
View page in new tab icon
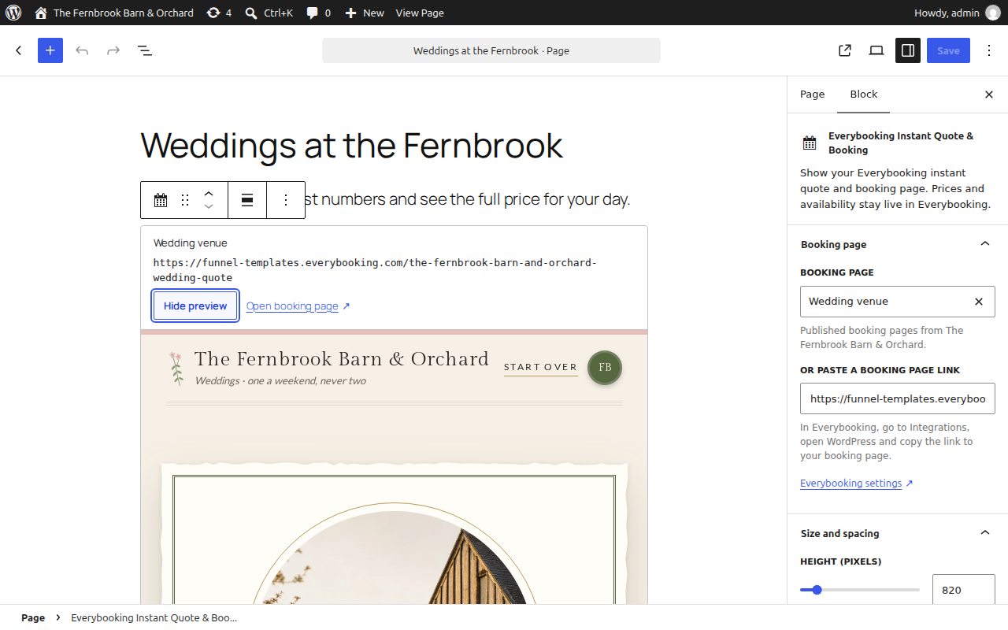(x=845, y=50)
